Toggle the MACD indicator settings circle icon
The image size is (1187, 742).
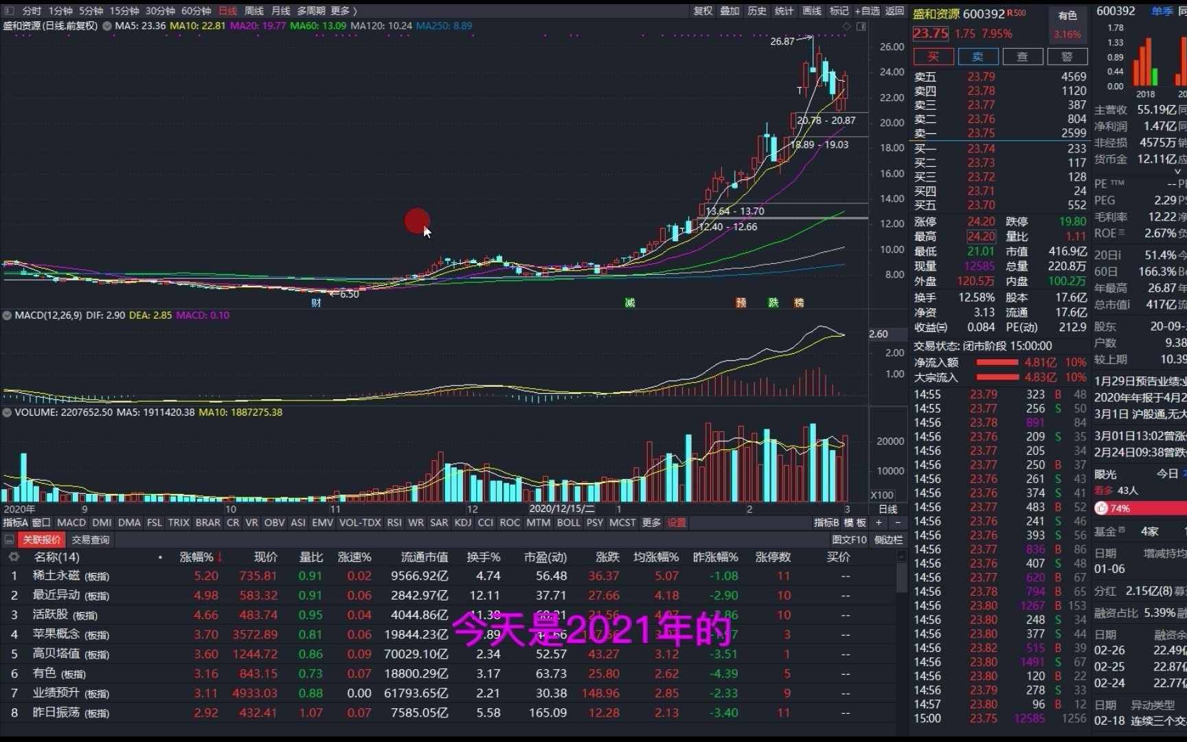pyautogui.click(x=8, y=315)
